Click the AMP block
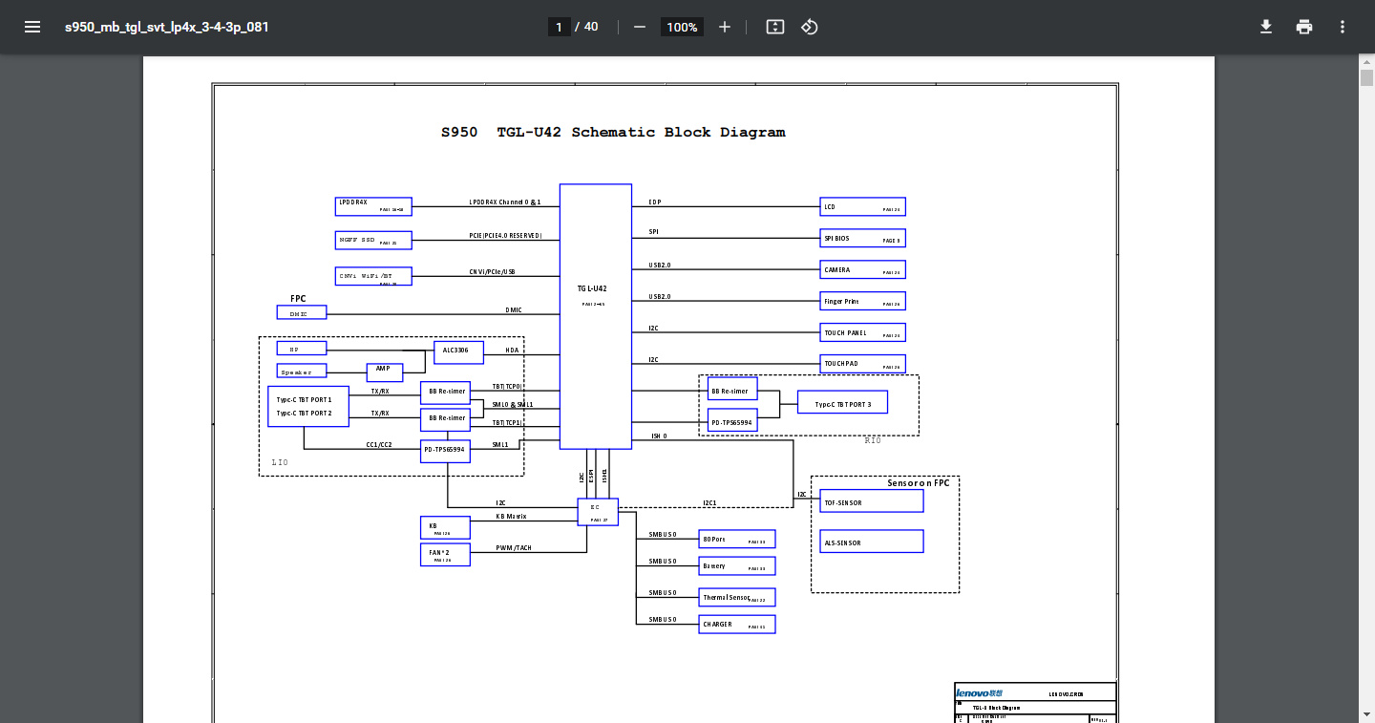This screenshot has width=1375, height=723. (385, 371)
